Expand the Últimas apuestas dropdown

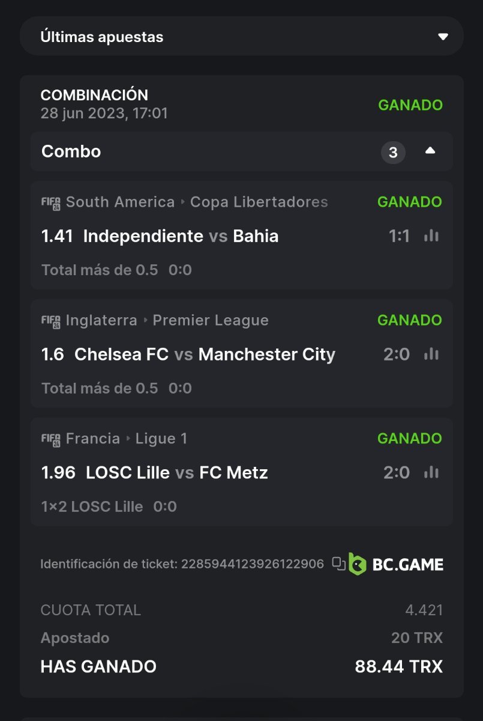443,37
